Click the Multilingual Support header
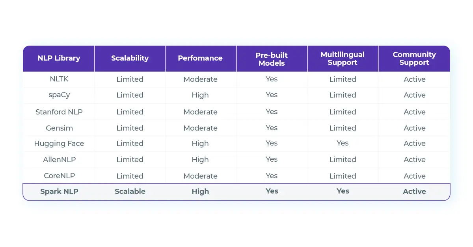 343,59
